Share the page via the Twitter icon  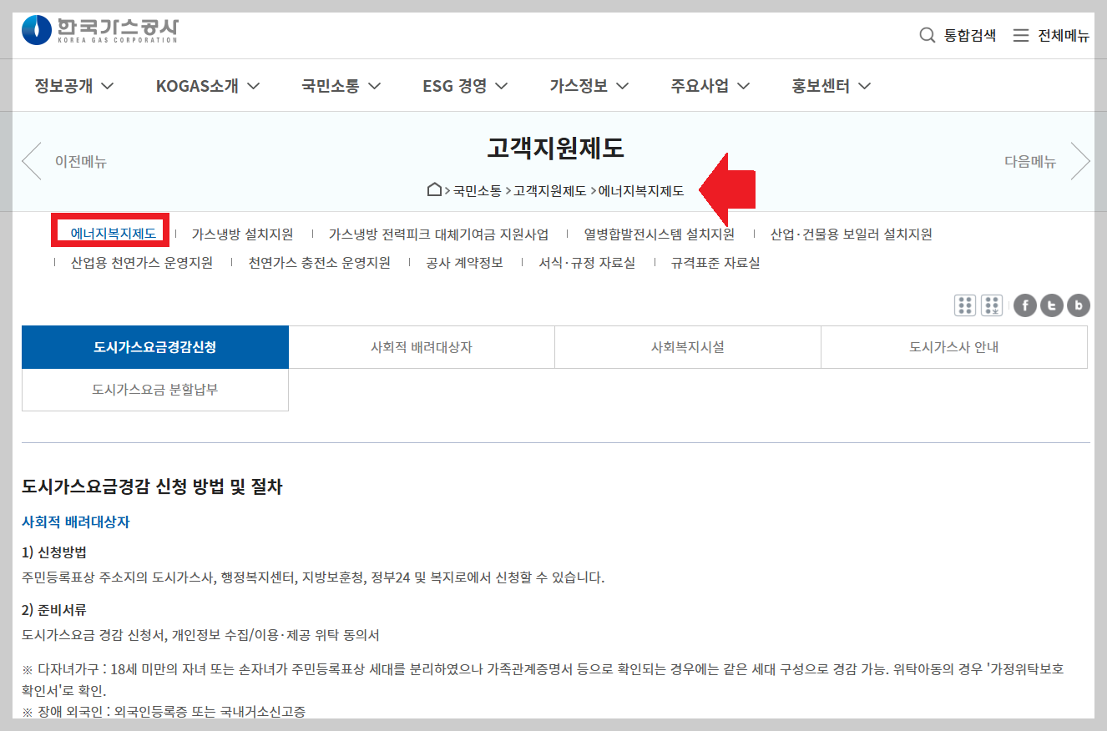[1051, 305]
